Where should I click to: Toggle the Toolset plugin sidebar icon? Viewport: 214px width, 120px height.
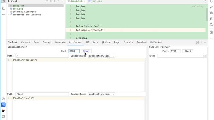3,105
